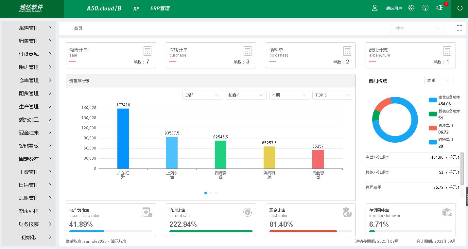
Task: Open the settings gear icon
Action: coord(411,8)
